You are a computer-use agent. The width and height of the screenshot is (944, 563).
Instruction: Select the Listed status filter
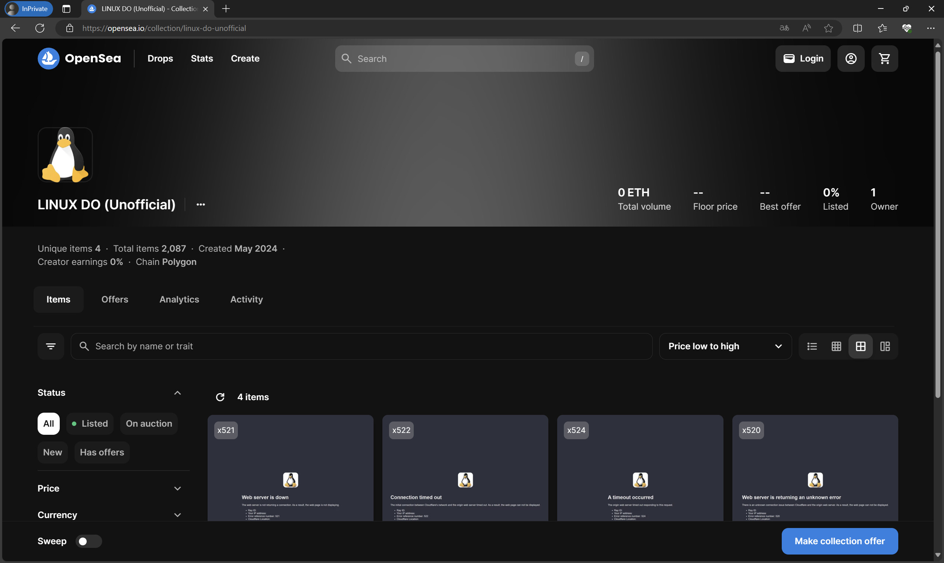90,424
